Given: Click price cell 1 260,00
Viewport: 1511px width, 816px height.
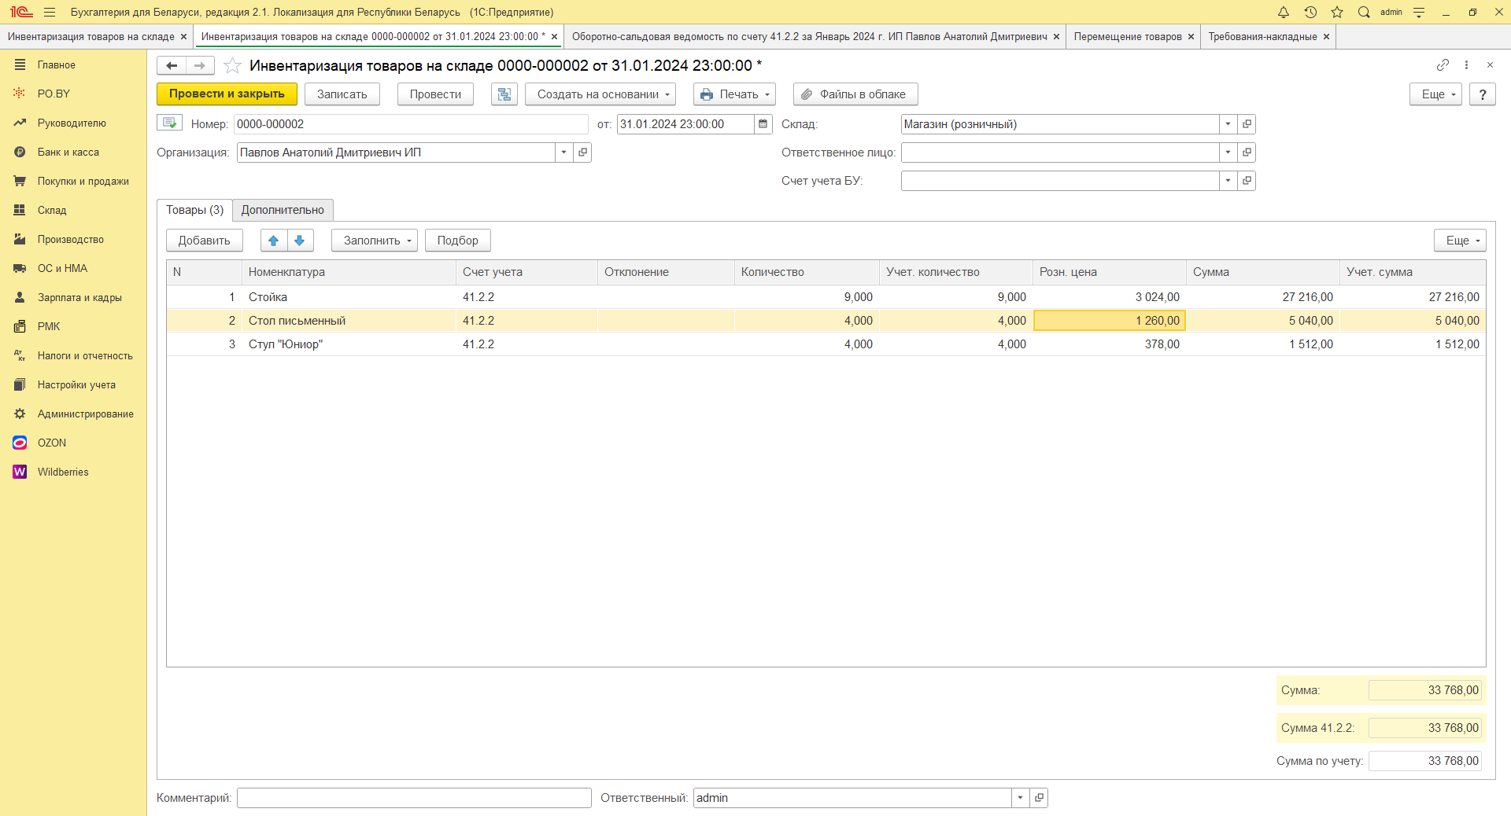Looking at the screenshot, I should (x=1109, y=321).
